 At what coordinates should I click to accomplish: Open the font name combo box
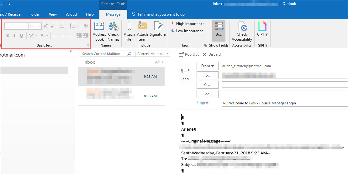coord(16,26)
